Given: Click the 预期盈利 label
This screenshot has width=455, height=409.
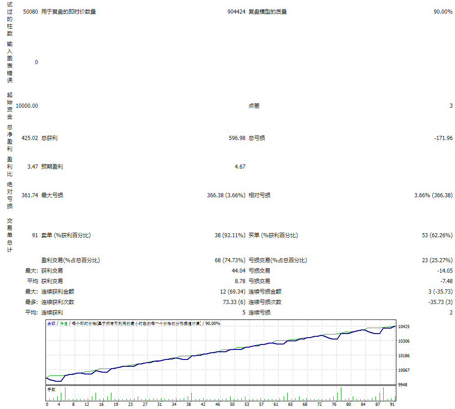Looking at the screenshot, I should pos(52,166).
